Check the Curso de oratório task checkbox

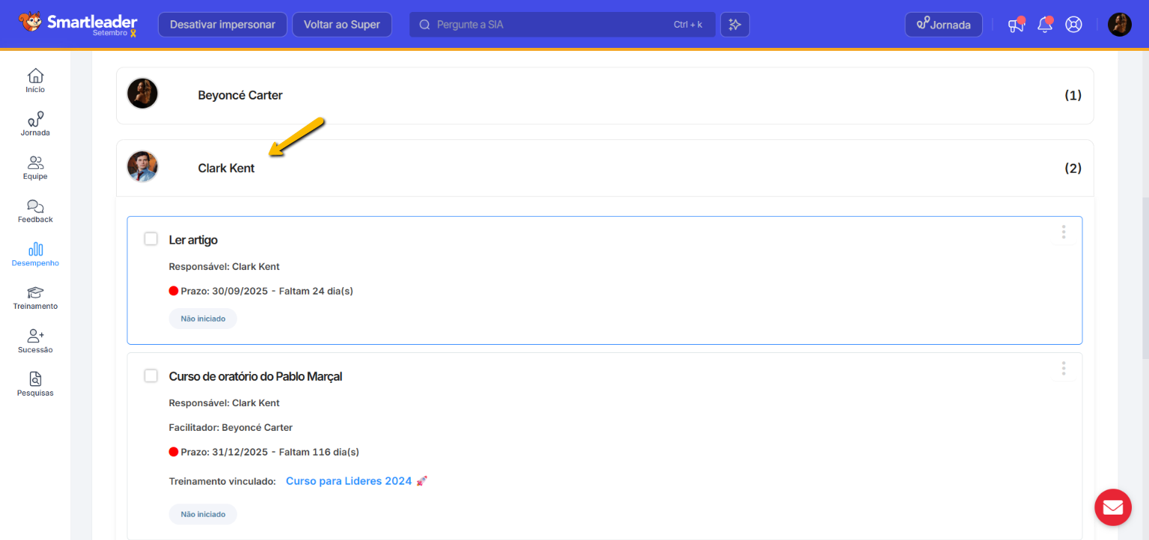click(x=151, y=375)
